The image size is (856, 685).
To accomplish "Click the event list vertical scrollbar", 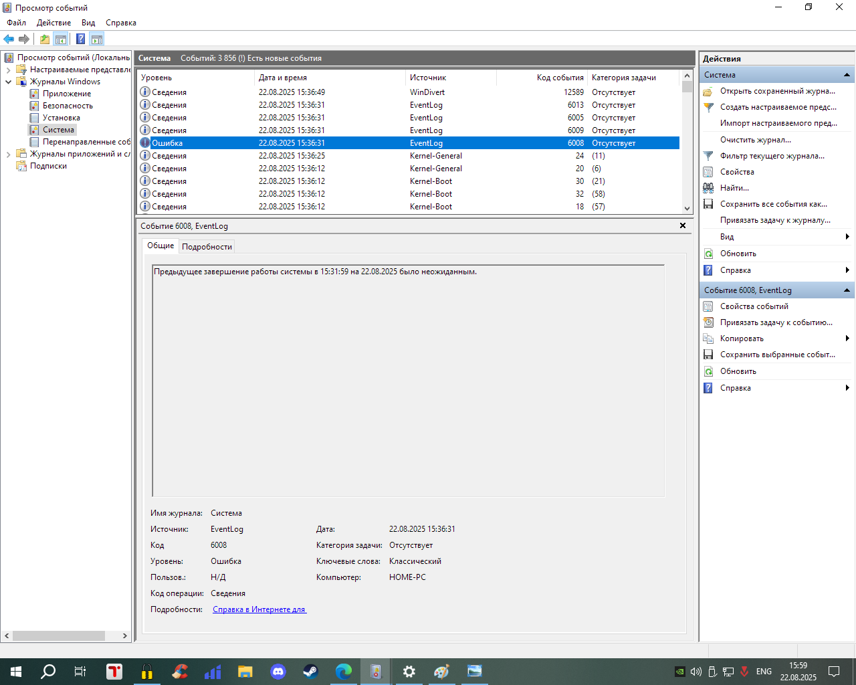I will point(687,142).
